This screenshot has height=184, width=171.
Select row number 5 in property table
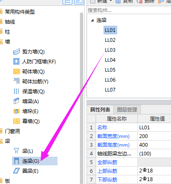click(x=92, y=162)
